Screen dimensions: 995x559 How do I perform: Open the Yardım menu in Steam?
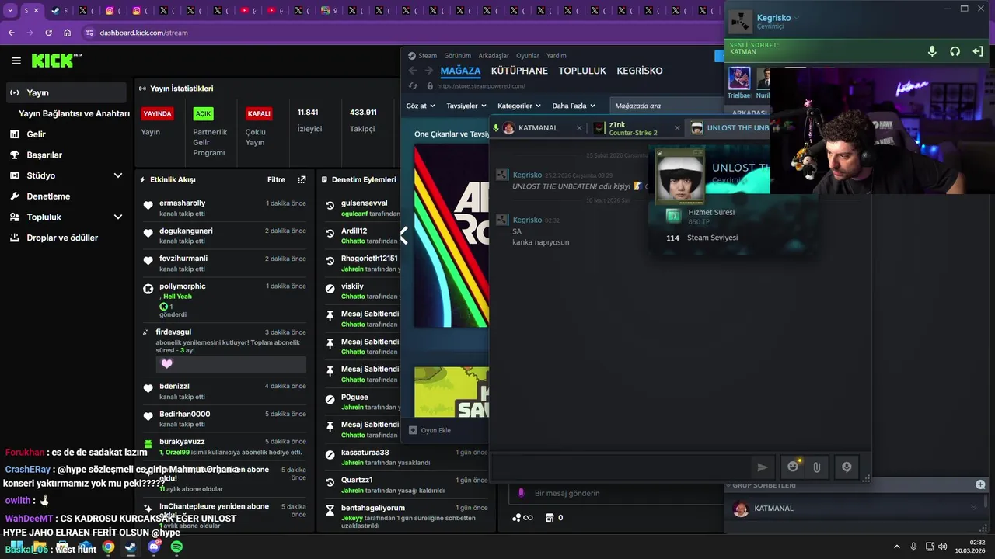[x=557, y=56]
